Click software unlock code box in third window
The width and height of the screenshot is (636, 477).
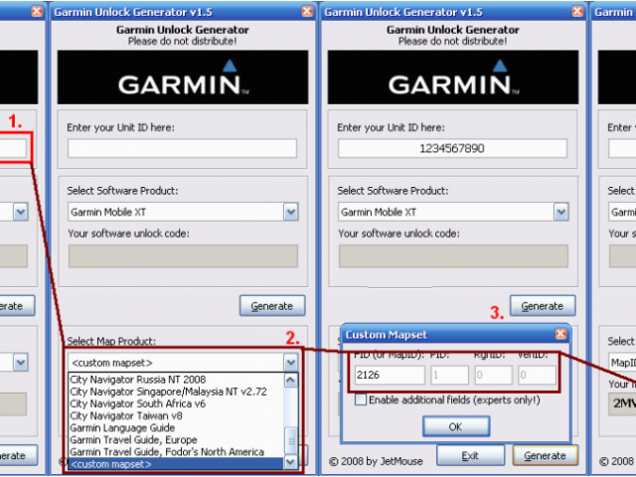click(453, 255)
